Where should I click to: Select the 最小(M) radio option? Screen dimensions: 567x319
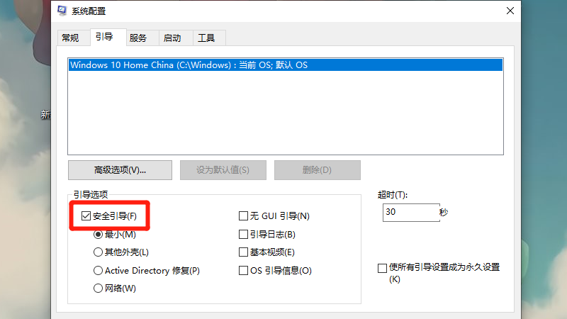click(x=99, y=235)
